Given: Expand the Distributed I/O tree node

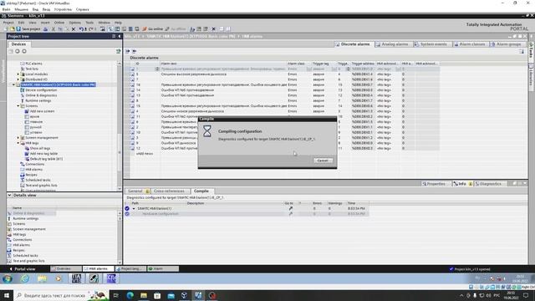Looking at the screenshot, I should (x=18, y=79).
